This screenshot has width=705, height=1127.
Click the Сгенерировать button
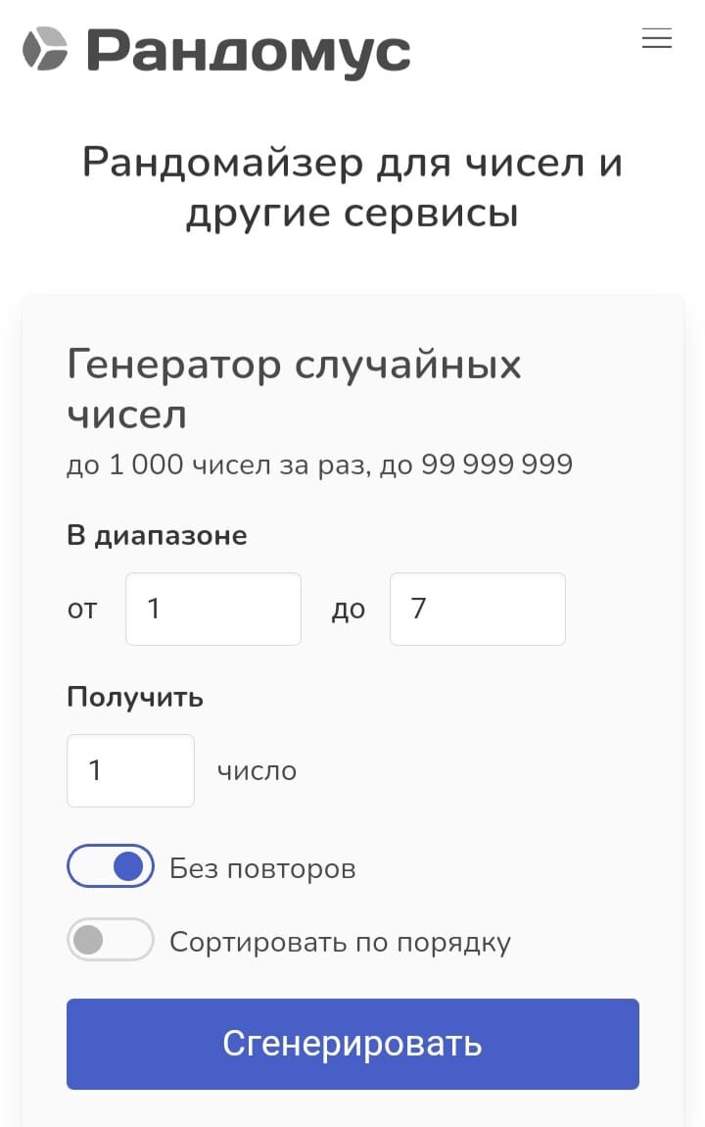tap(352, 1044)
